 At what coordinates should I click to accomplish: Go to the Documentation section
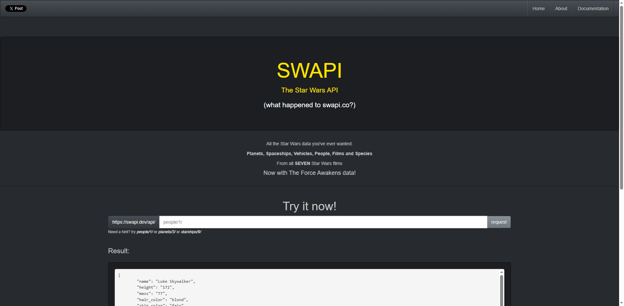point(593,8)
